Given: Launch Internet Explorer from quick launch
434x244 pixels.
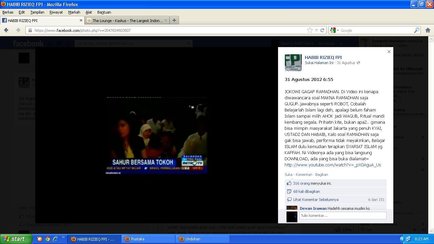Looking at the screenshot, I should coord(55,239).
